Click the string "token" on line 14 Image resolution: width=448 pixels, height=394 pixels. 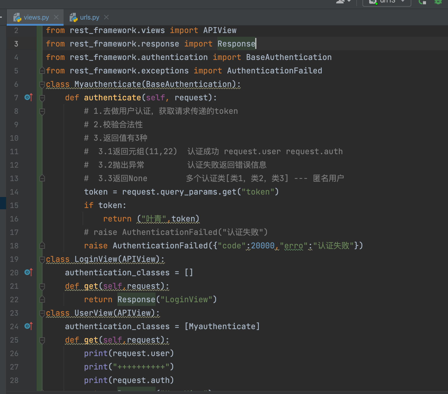click(x=258, y=192)
